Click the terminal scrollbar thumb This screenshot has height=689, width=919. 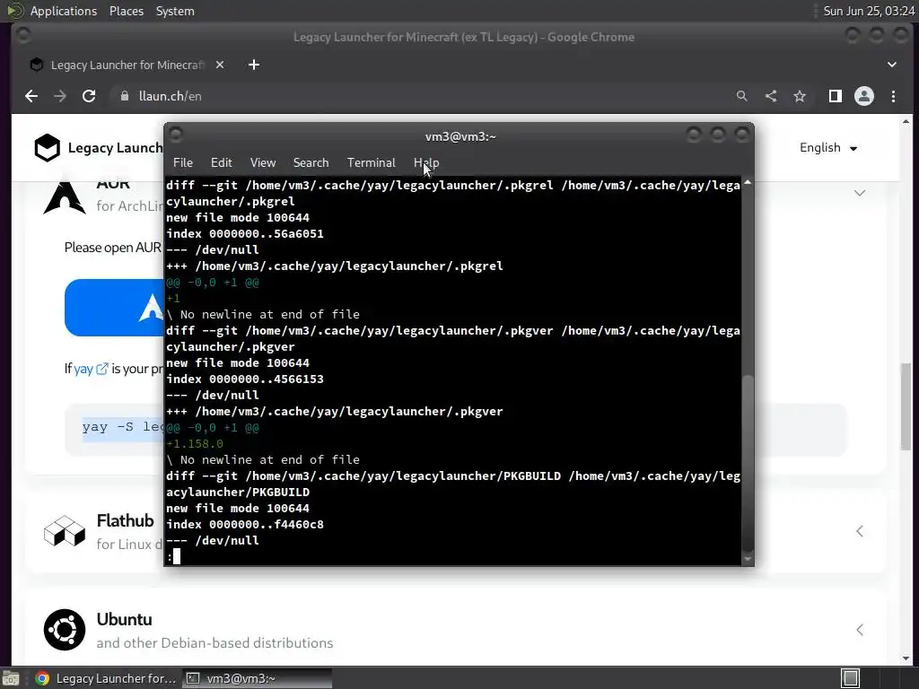748,462
